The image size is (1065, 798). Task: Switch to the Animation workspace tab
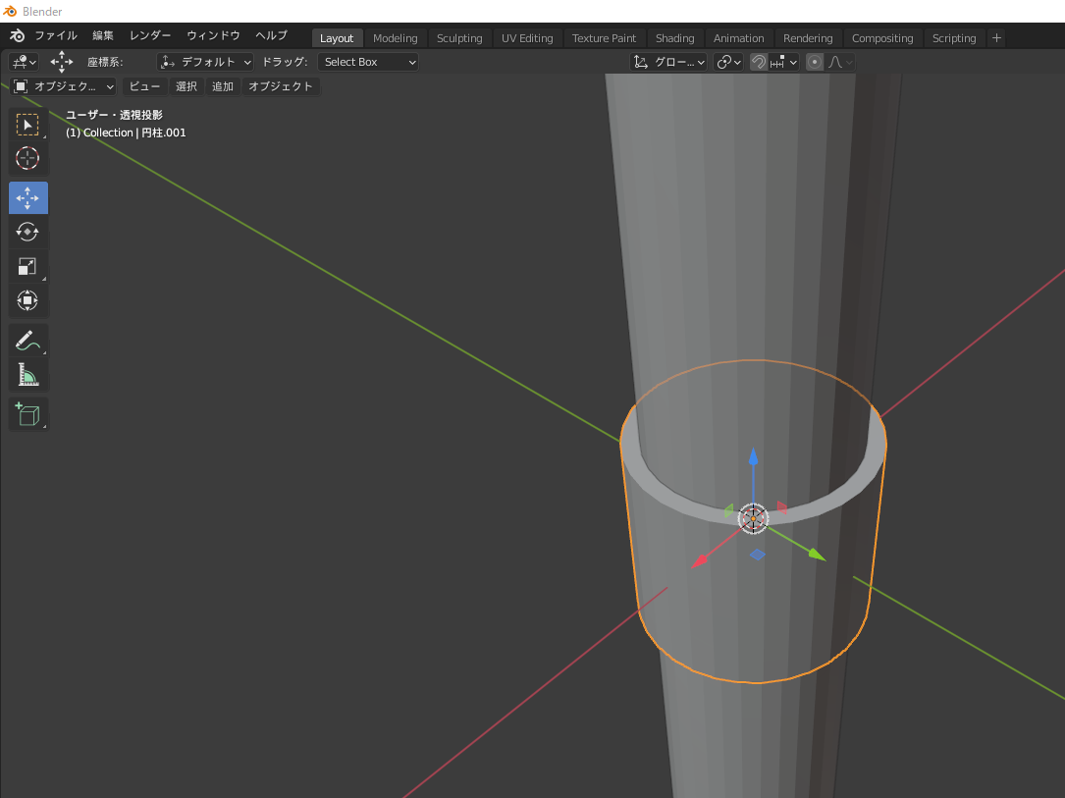(738, 38)
